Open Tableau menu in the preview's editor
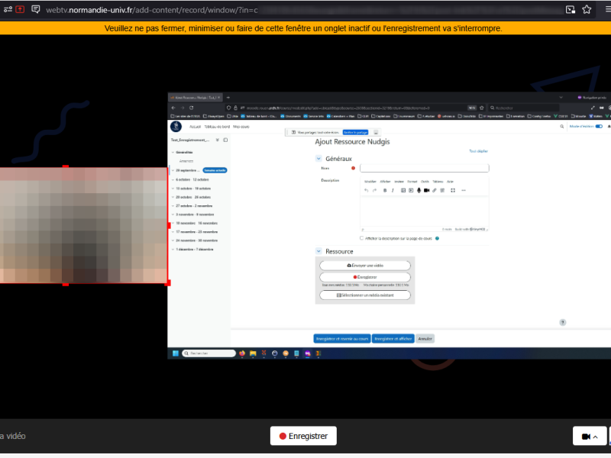Image resolution: width=611 pixels, height=458 pixels. tap(438, 182)
